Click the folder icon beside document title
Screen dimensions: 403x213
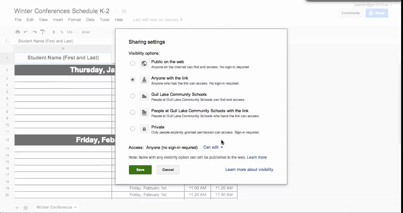pos(124,11)
